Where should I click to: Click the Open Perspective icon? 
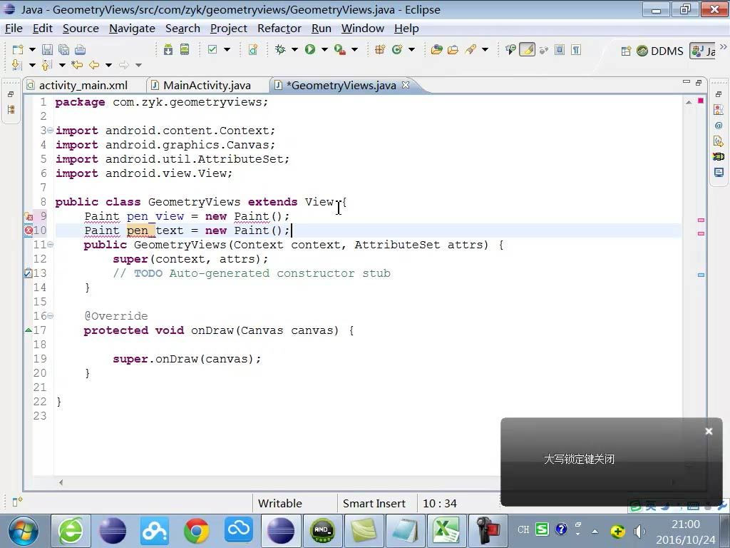(x=626, y=51)
